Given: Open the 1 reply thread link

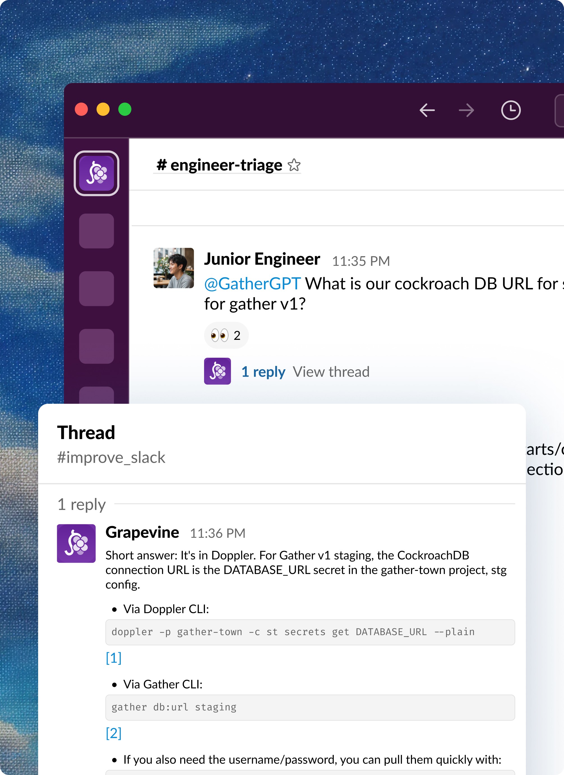Looking at the screenshot, I should (263, 372).
